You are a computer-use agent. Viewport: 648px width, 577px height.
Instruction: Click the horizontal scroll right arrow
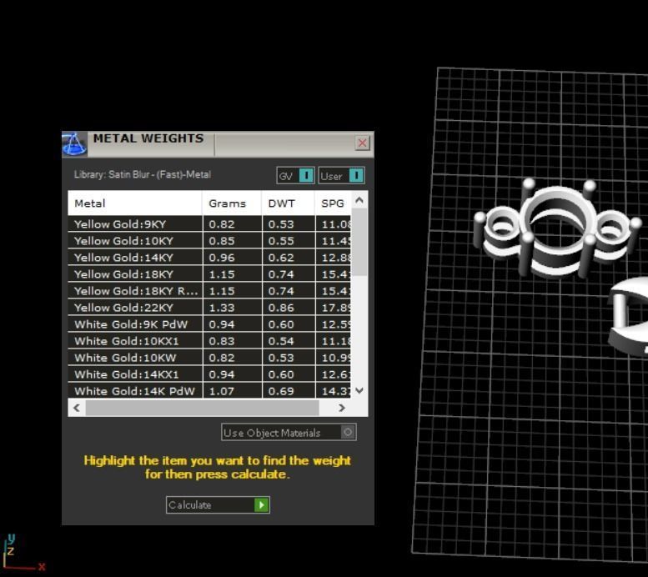(x=342, y=408)
